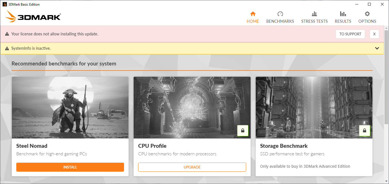
Task: Click the CPU Profile title text
Action: pos(152,146)
